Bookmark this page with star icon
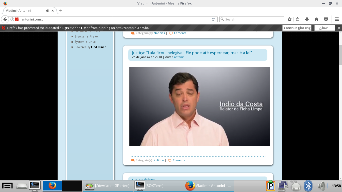342x192 pixels. (x=290, y=19)
